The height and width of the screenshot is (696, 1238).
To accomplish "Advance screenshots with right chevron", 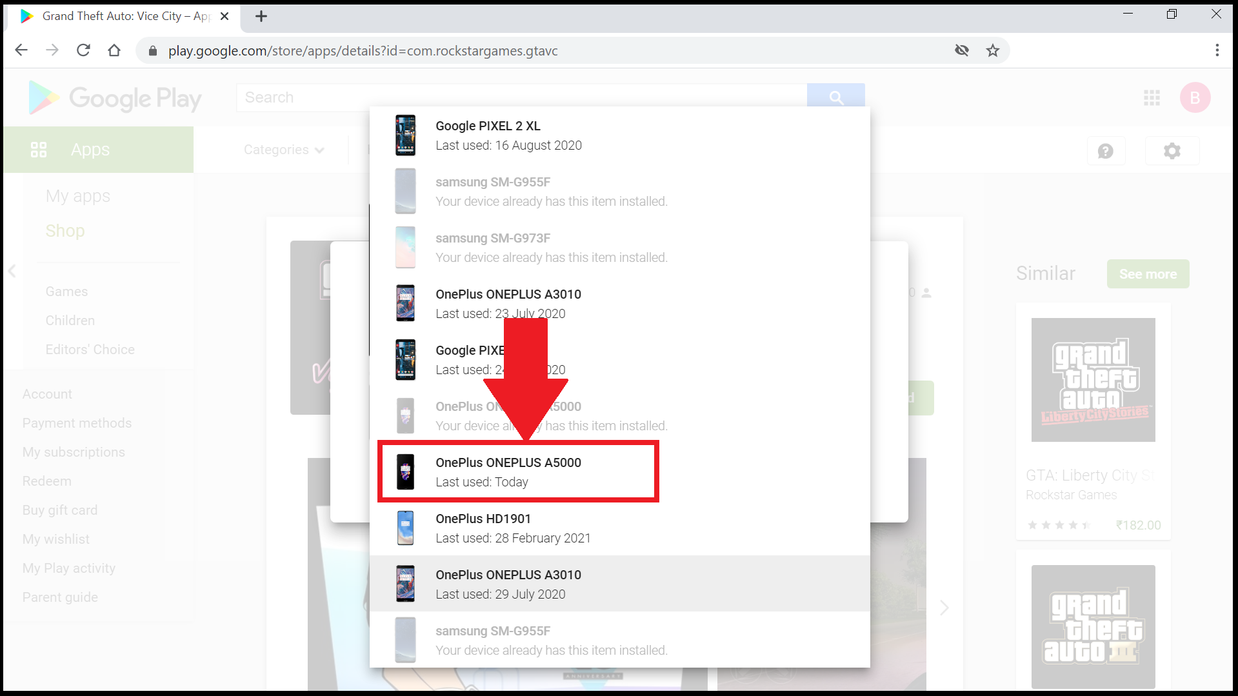I will pyautogui.click(x=944, y=608).
